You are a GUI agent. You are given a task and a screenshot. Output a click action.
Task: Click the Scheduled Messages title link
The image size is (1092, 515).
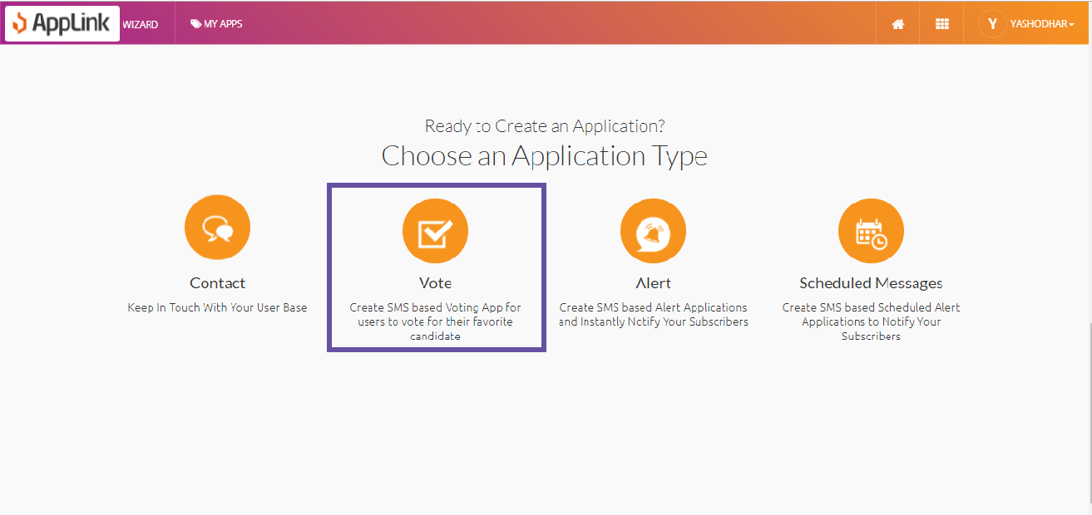coord(871,283)
